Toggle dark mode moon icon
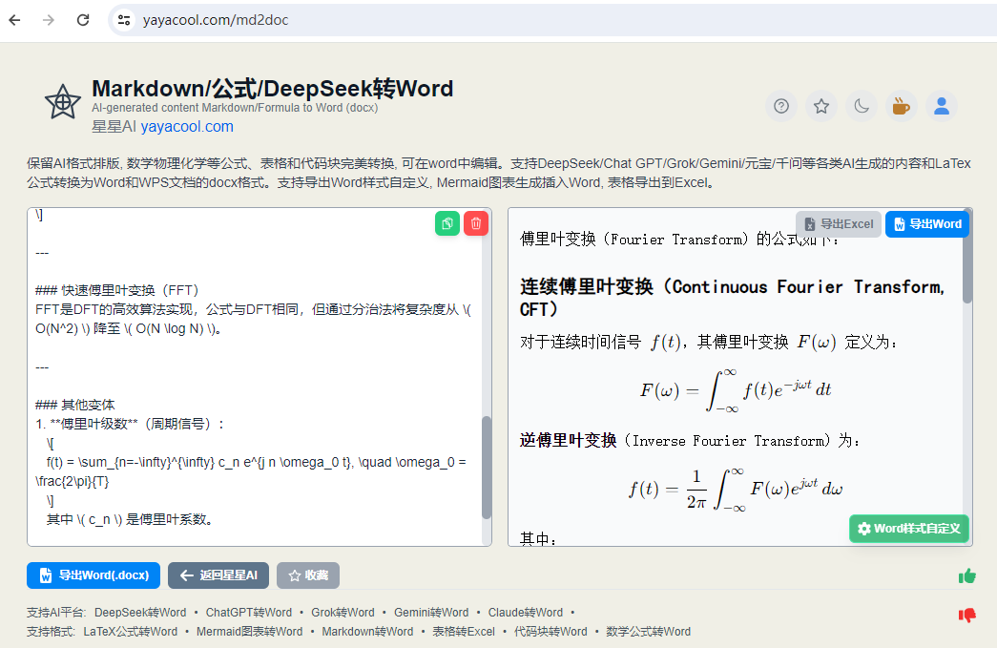The image size is (997, 648). (x=862, y=106)
